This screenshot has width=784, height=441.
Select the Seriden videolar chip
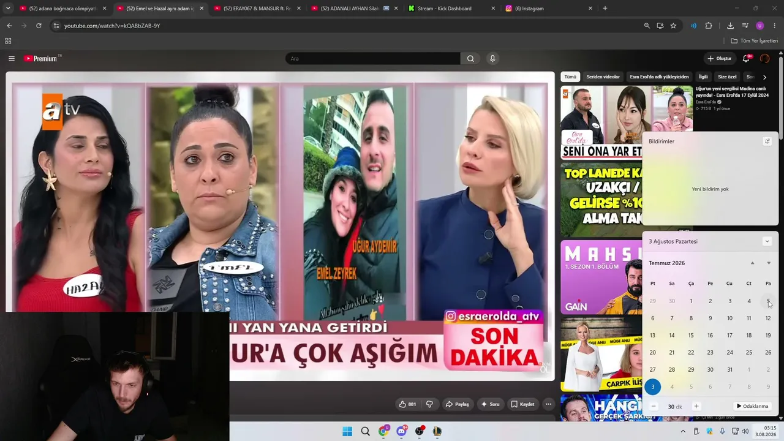coord(603,77)
